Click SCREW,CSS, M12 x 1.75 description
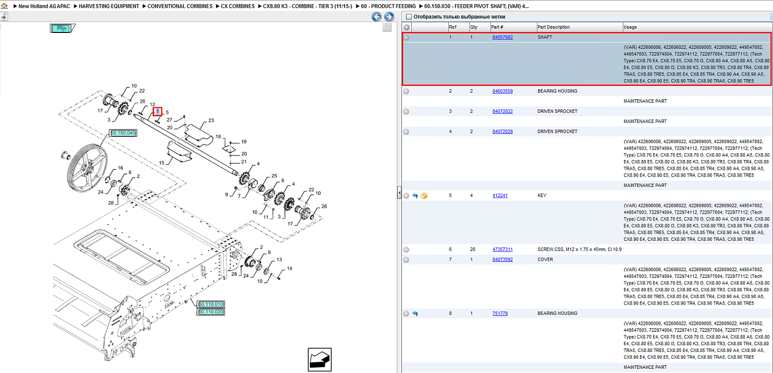Viewport: 773px width, 373px height. click(579, 250)
